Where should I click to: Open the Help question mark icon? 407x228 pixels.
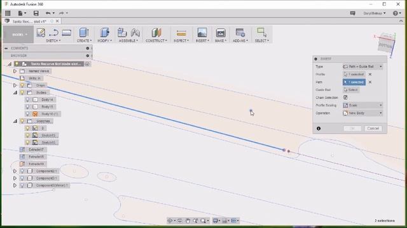click(x=396, y=13)
